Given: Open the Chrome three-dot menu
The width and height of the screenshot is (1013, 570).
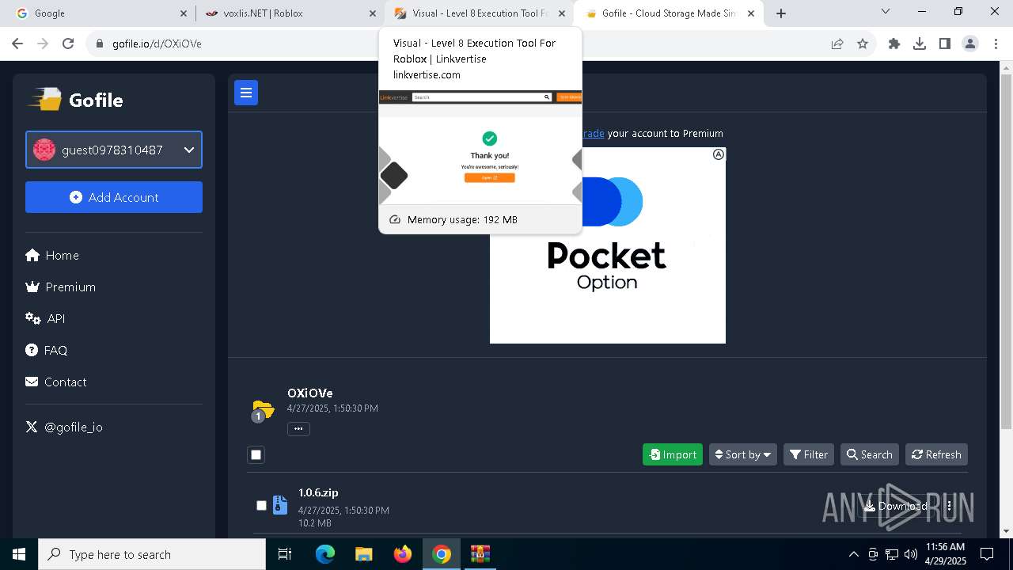Looking at the screenshot, I should [x=996, y=44].
